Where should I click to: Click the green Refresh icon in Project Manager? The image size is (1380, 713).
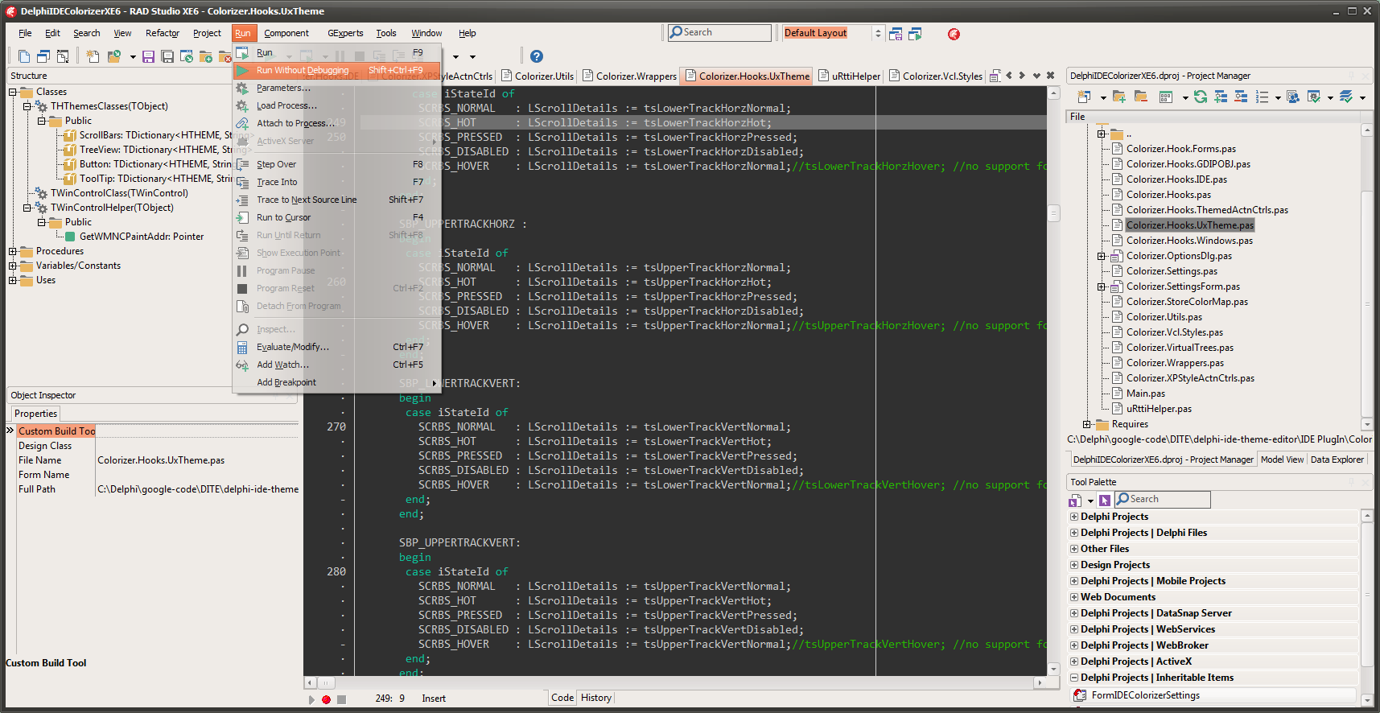(1201, 97)
